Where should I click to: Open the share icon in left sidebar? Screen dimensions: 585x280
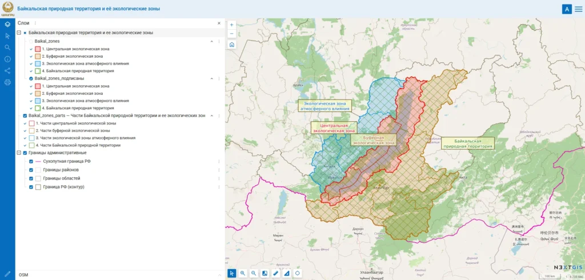[x=7, y=71]
